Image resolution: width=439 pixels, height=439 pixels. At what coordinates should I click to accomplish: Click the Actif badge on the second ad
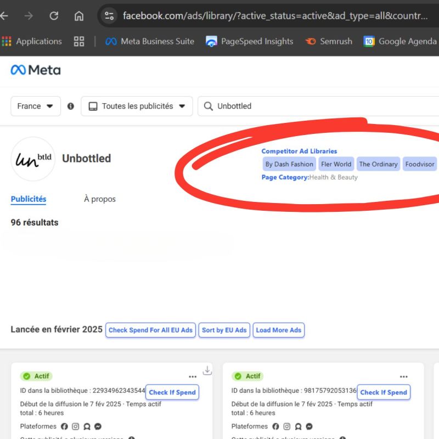[247, 376]
